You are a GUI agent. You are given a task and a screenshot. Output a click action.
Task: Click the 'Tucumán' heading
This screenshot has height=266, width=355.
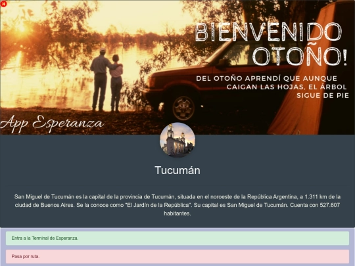click(177, 170)
